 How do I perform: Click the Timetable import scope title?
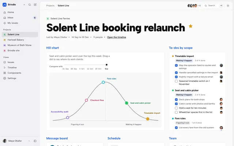tap(184, 56)
